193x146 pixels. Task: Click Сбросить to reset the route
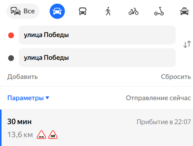pos(176,76)
